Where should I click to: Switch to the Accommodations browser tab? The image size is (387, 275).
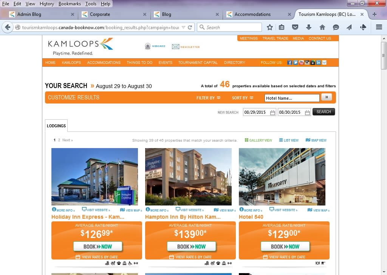[x=259, y=14]
